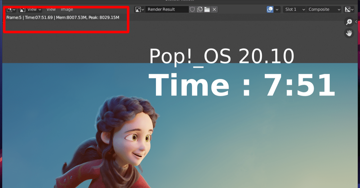
Task: Expand the editor type chevron dropdown
Action: (13, 9)
